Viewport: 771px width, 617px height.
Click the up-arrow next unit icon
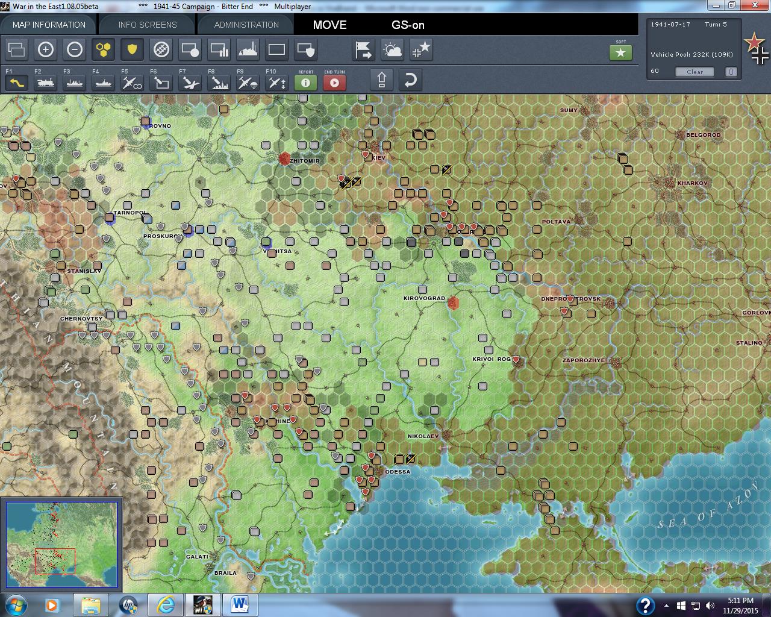click(x=382, y=80)
